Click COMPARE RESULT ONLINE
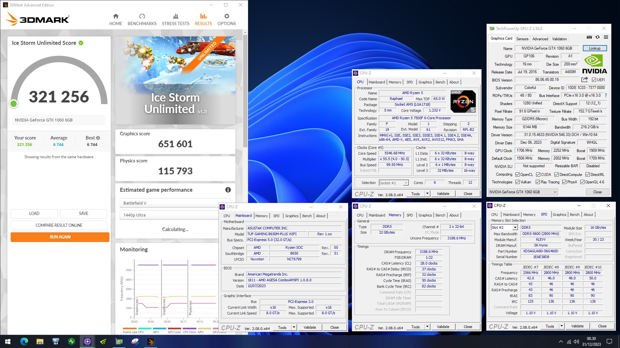620x348 pixels. pyautogui.click(x=59, y=225)
